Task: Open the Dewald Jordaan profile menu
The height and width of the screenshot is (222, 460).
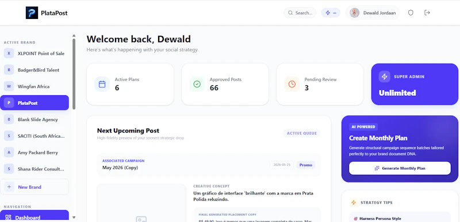Action: pyautogui.click(x=373, y=13)
